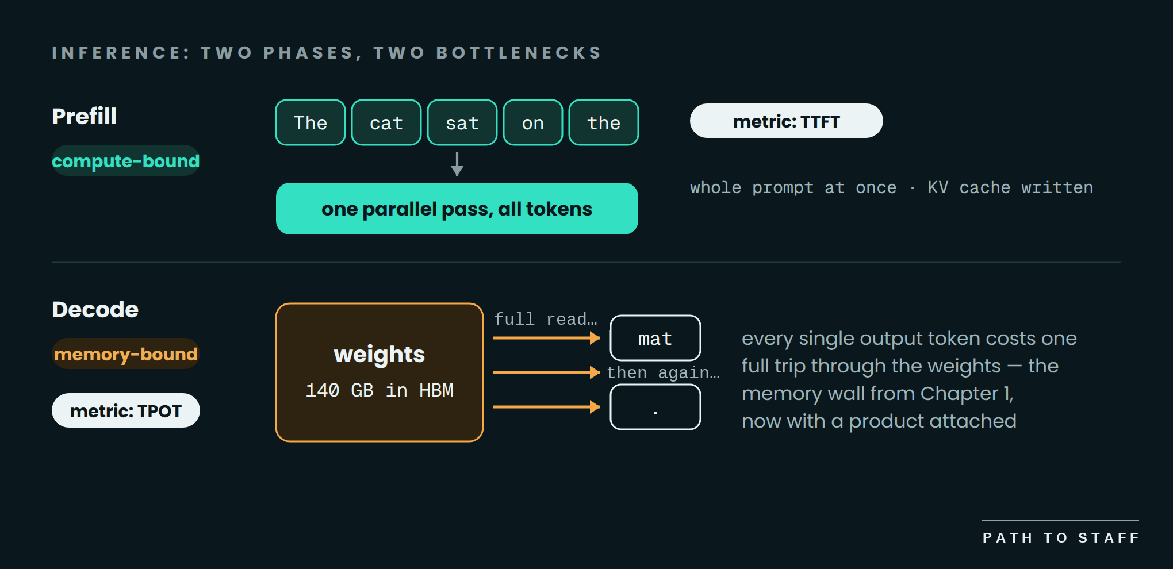Select the 'metric: TTFT' pill
1173x569 pixels.
click(787, 121)
